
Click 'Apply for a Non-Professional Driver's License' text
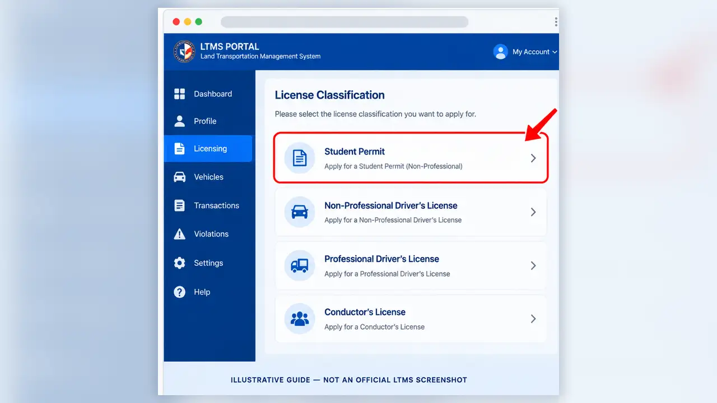393,220
